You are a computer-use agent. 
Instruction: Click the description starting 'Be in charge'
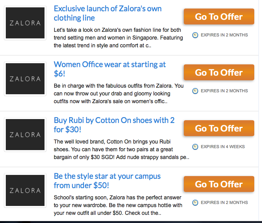pyautogui.click(x=119, y=93)
